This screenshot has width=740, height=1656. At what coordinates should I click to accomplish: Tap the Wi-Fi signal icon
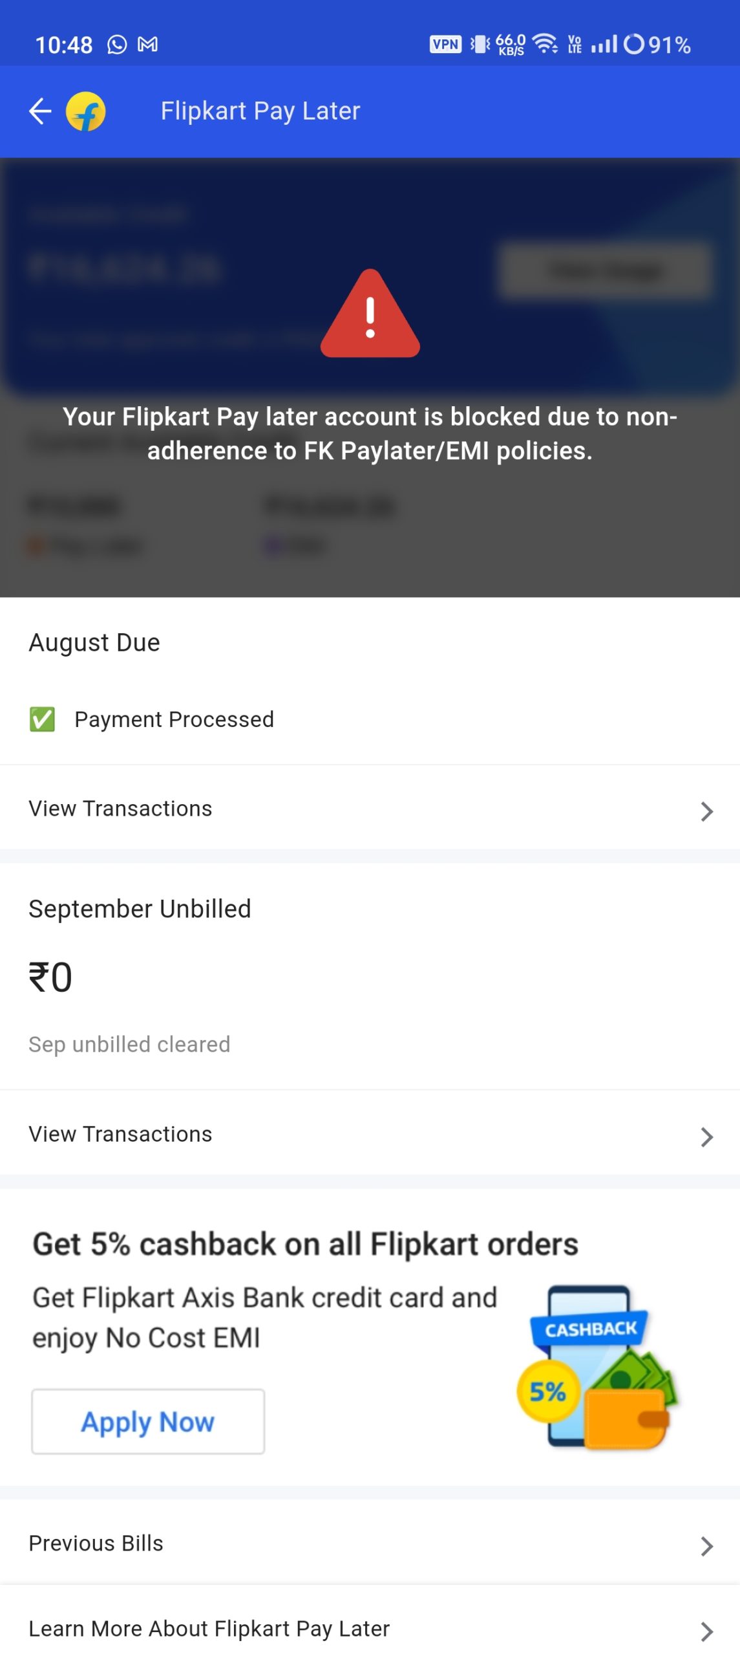click(545, 44)
